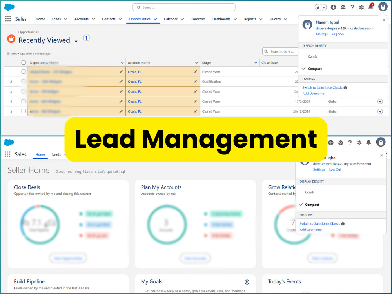392x294 pixels.
Task: Click the Salesforce cloud logo on Opportunities page
Action: pos(9,7)
